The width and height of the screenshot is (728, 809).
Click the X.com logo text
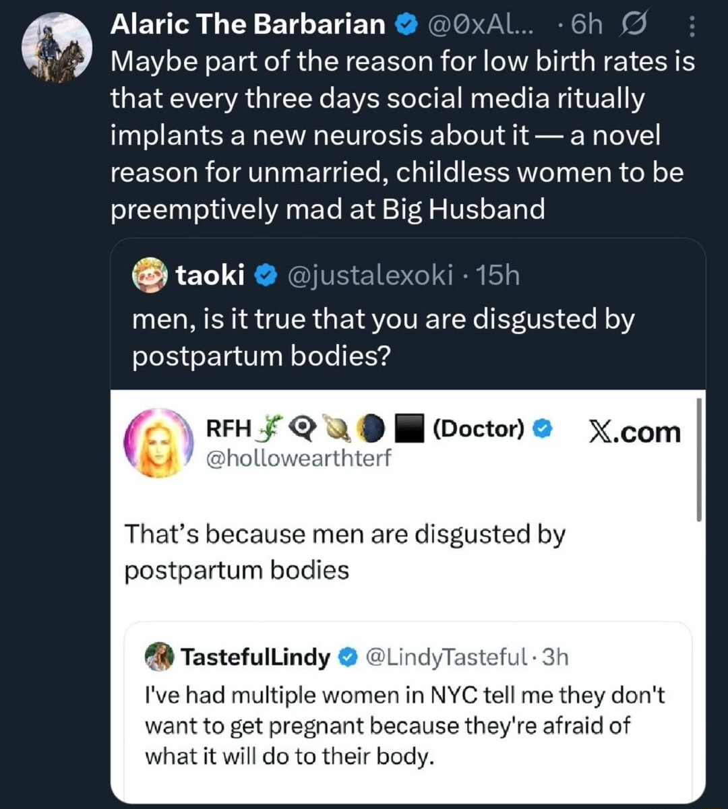[x=634, y=432]
